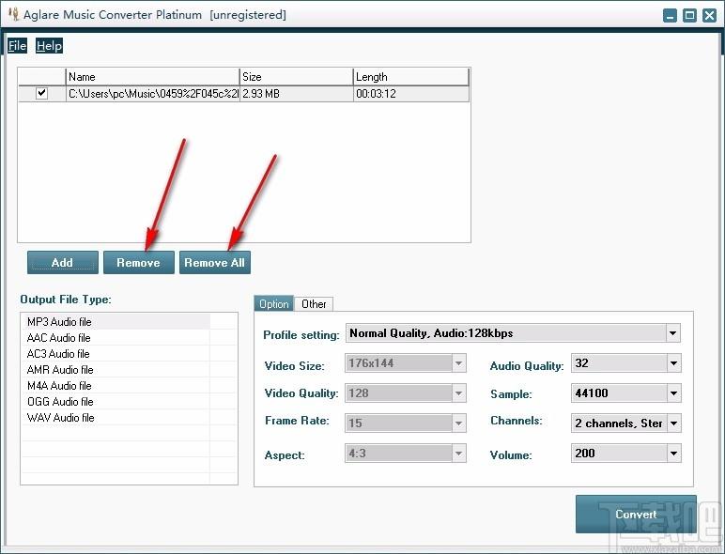Minimize the Aglare Music Converter window
The width and height of the screenshot is (725, 554).
click(x=670, y=16)
